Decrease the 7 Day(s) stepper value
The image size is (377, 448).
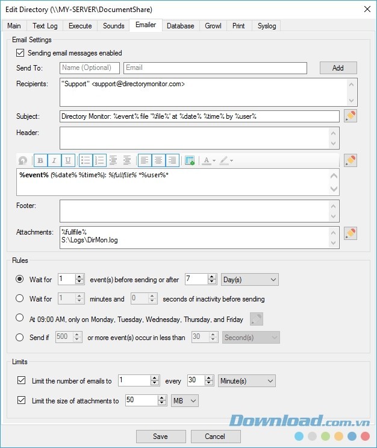pyautogui.click(x=211, y=282)
